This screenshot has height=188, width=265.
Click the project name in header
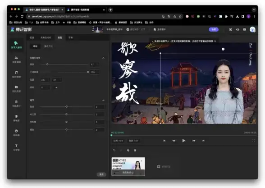(114, 29)
